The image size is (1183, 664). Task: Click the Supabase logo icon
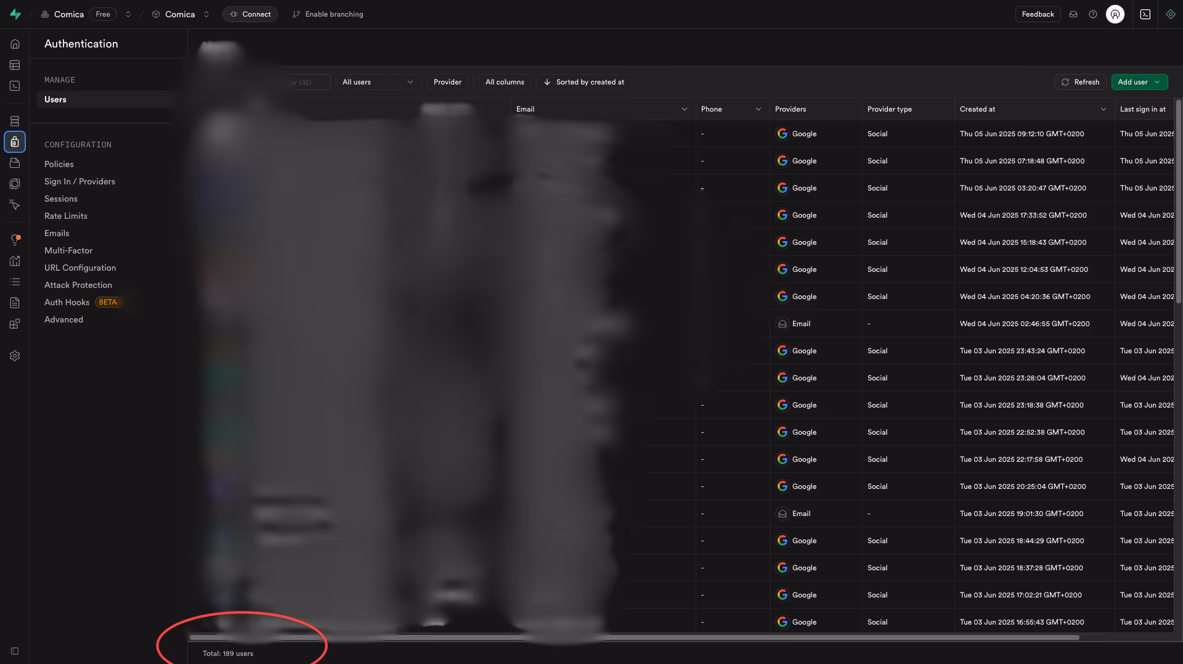[x=15, y=14]
